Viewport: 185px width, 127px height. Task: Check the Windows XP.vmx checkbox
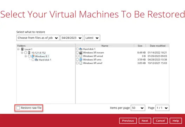tap(77, 59)
